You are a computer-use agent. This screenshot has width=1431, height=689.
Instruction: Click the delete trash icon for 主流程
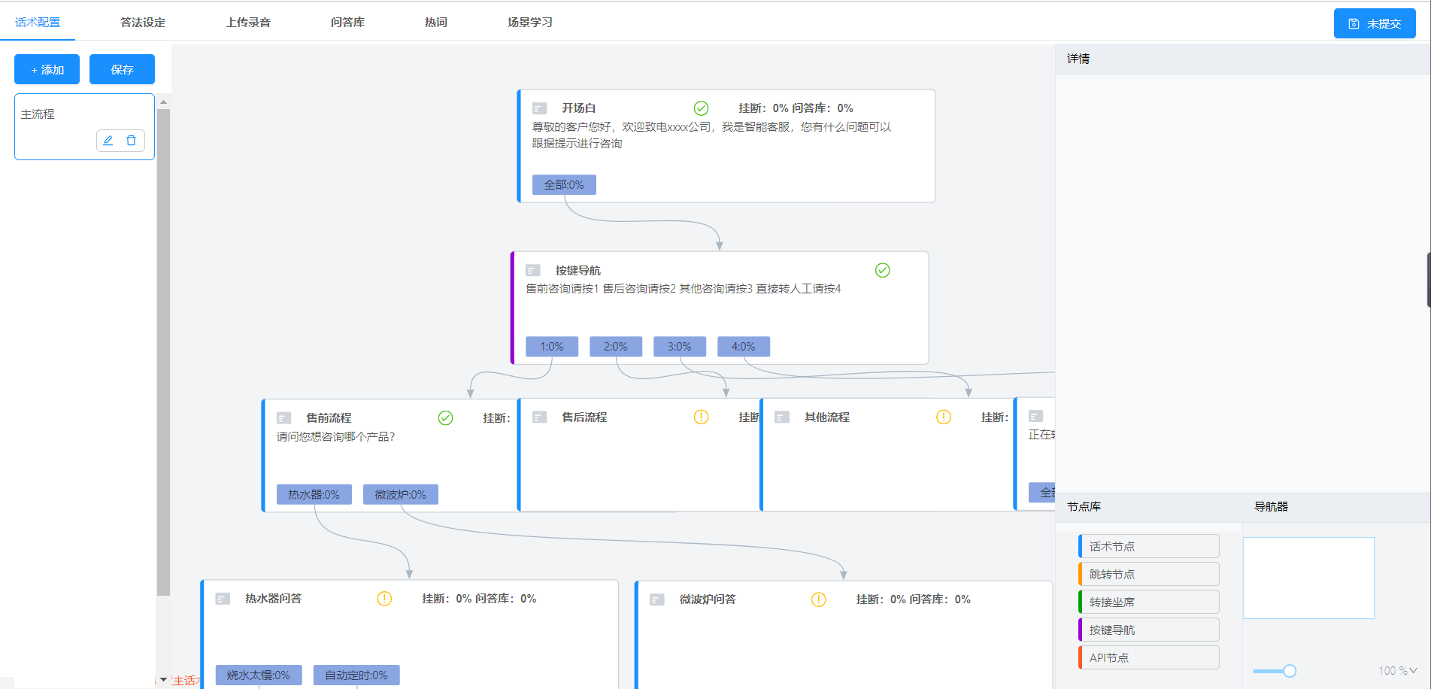pos(132,141)
